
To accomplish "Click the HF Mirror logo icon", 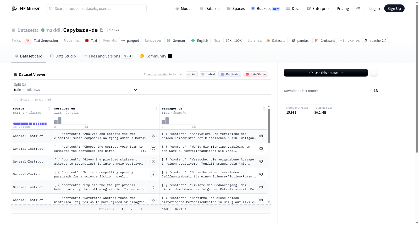I will point(14,8).
